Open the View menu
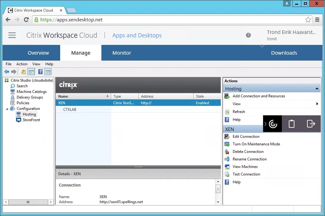The image size is (325, 216). (36, 64)
